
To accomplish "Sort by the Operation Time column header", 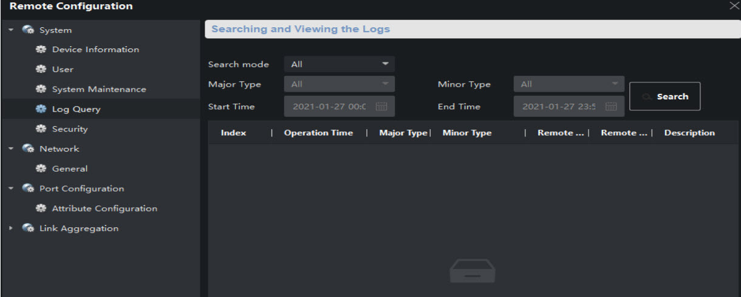I will 318,133.
